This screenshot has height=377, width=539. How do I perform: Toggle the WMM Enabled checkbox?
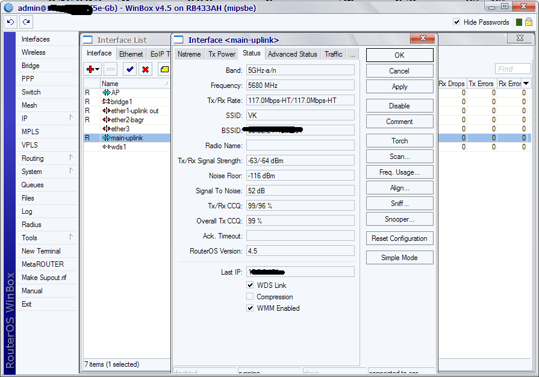coord(251,308)
